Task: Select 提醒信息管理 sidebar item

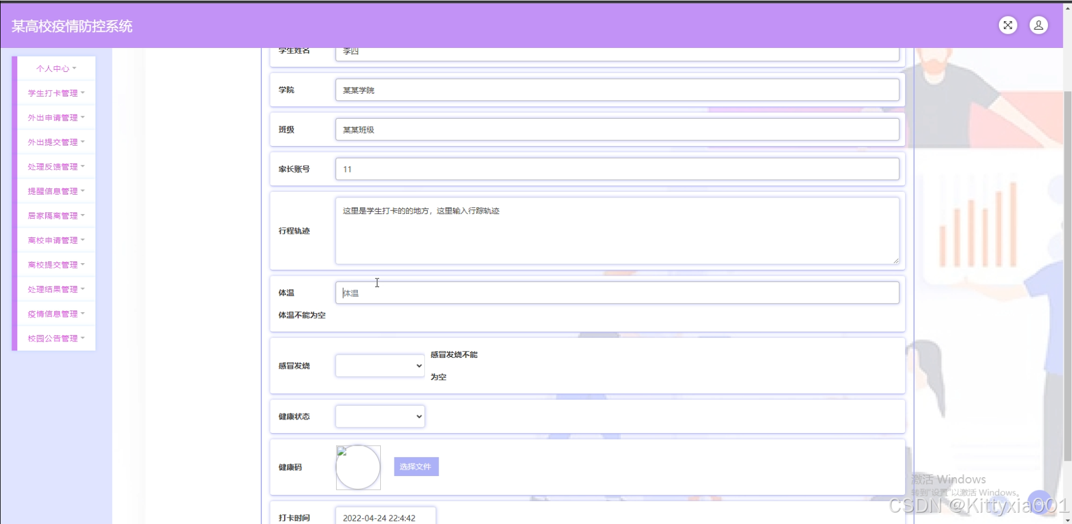Action: (56, 191)
